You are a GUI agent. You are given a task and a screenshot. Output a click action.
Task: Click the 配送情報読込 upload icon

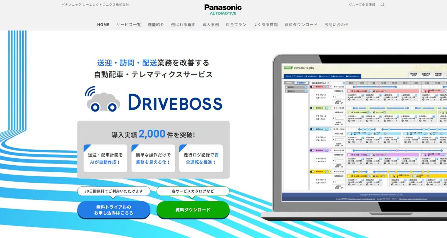[306, 76]
